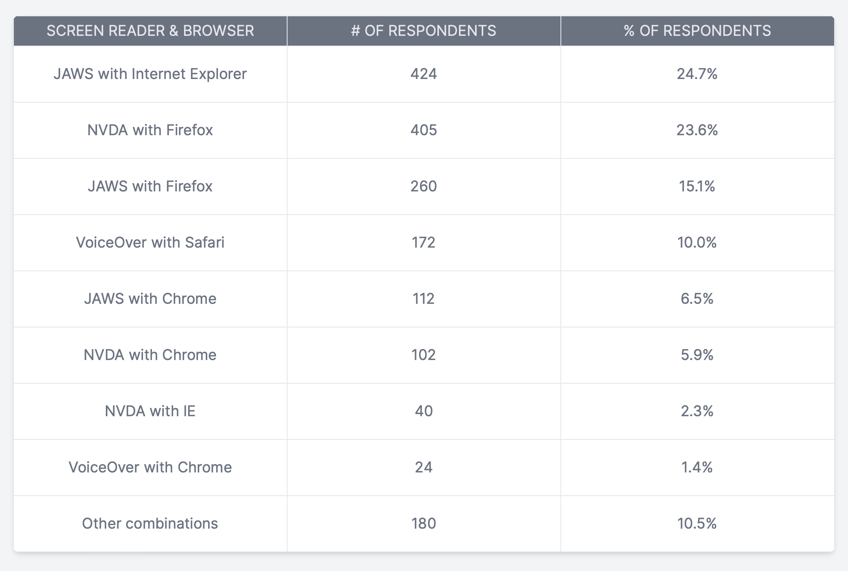Image resolution: width=848 pixels, height=571 pixels.
Task: Click the 424 respondents value
Action: tap(424, 74)
